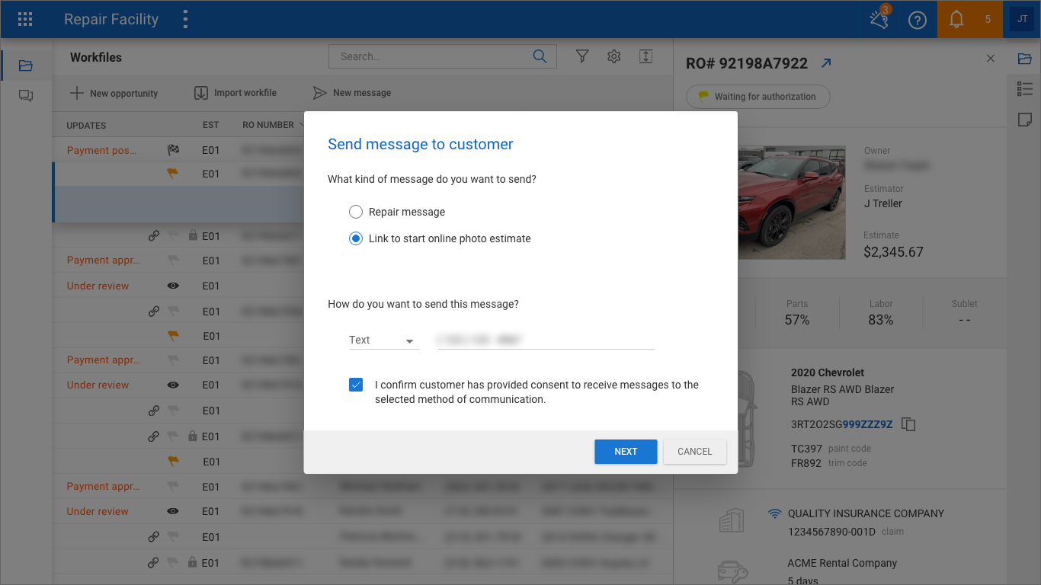Click New opportunity in the Workfiles toolbar
The image size is (1041, 585).
point(114,93)
